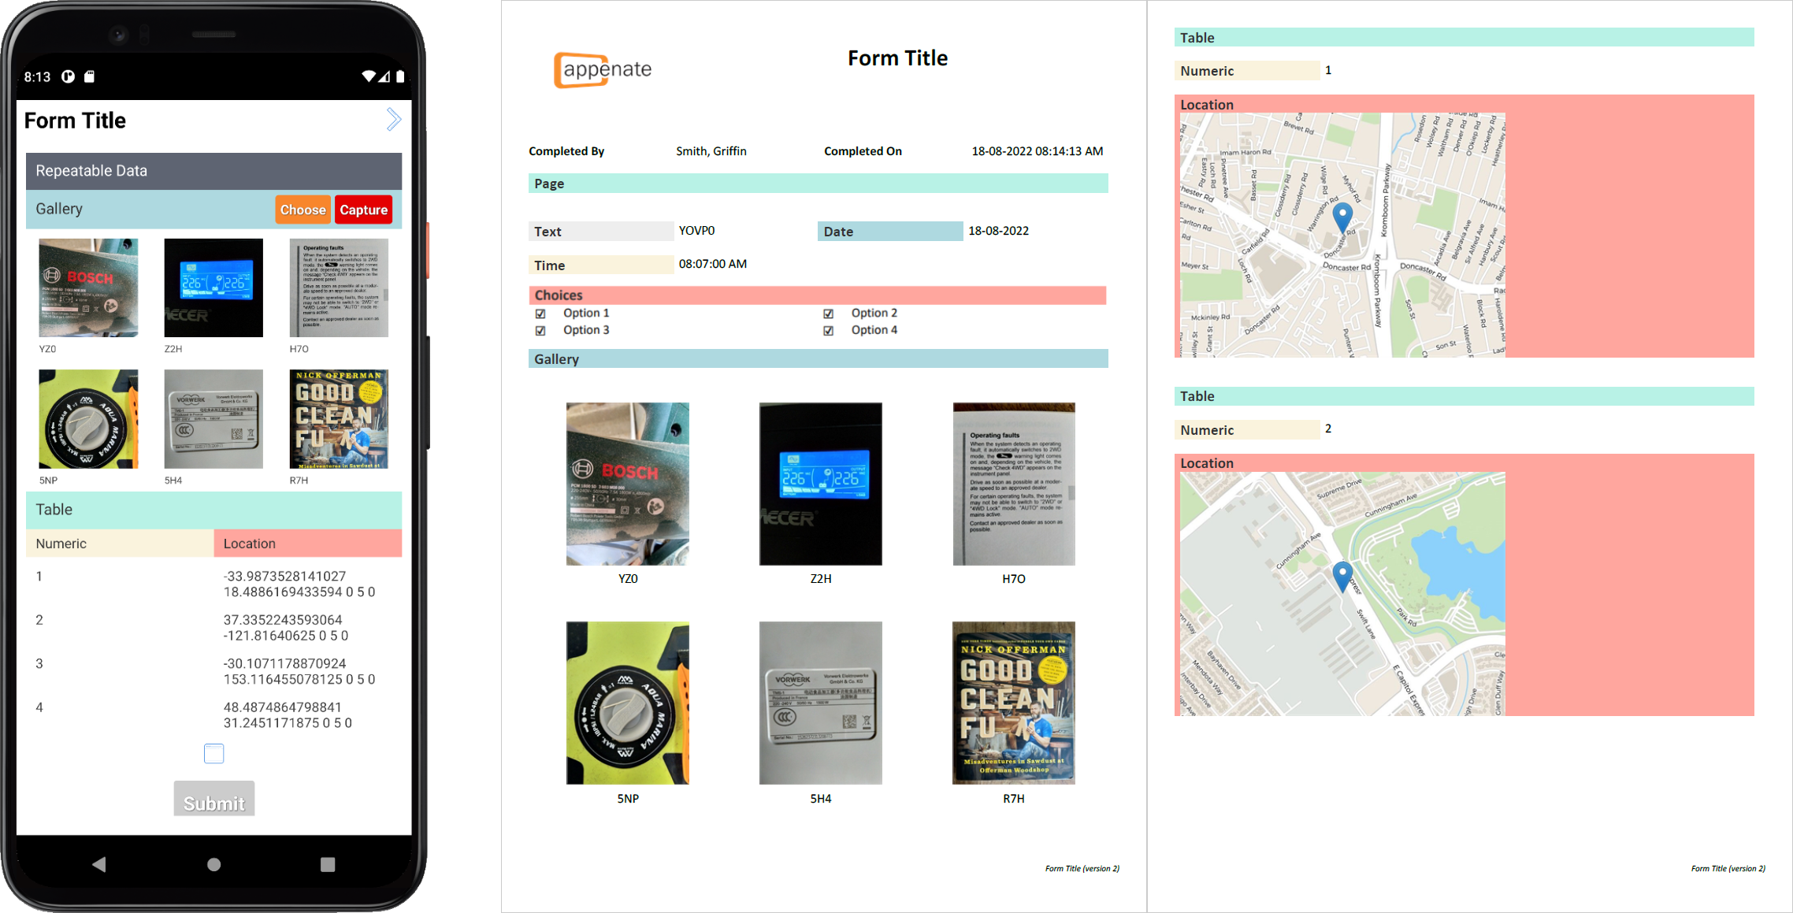Tap the Gallery section label on phone
The height and width of the screenshot is (913, 1793).
click(x=59, y=209)
